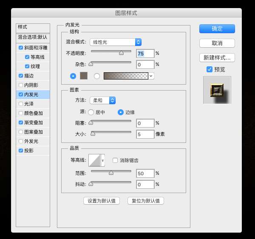Enable 消除锯齿 checkbox

coord(115,160)
